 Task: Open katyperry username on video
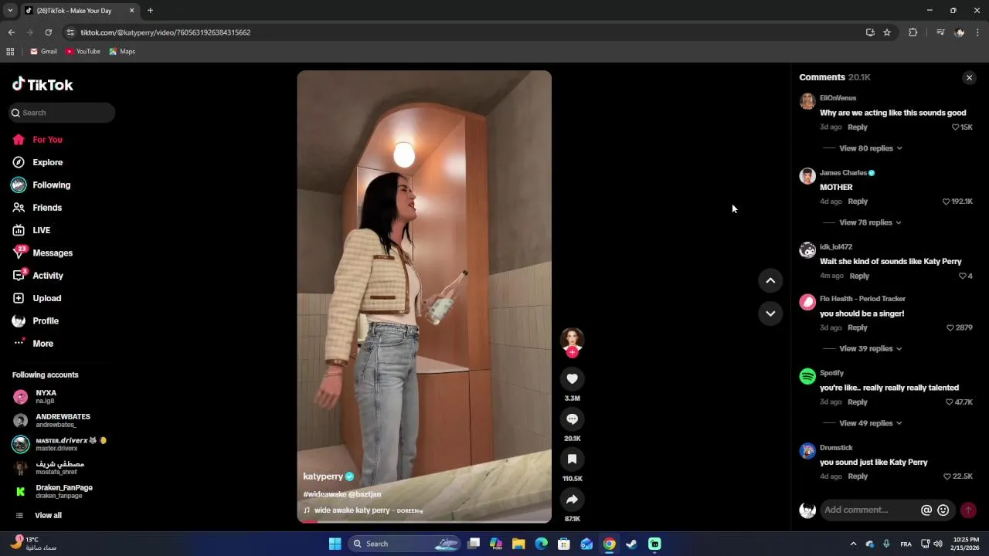pos(323,476)
